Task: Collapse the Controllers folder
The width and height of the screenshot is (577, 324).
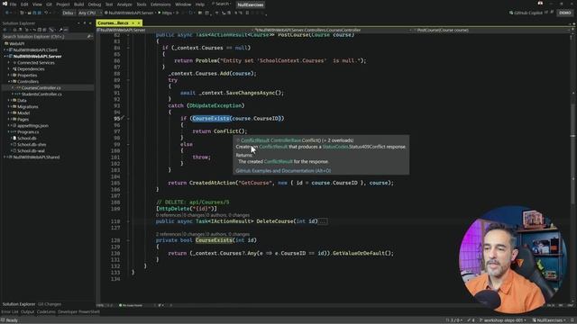Action: 9,82
